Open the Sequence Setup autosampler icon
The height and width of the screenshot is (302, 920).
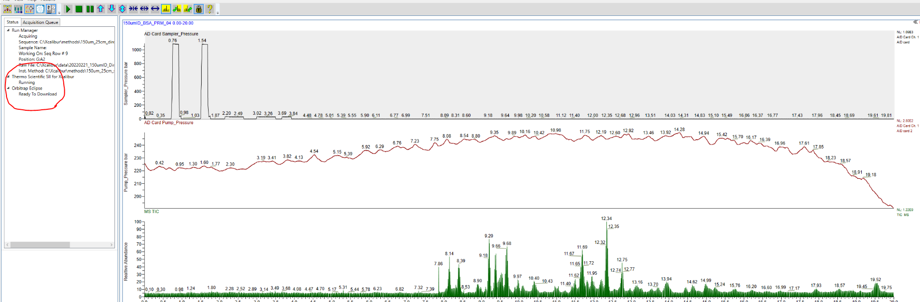coord(18,9)
